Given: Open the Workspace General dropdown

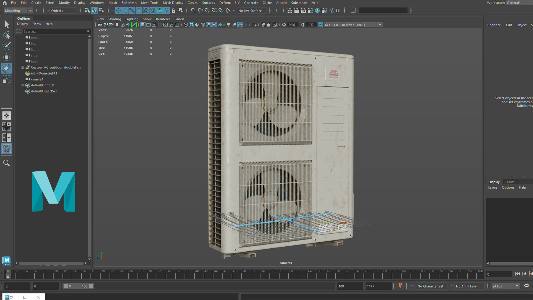Looking at the screenshot, I should click(x=519, y=3).
